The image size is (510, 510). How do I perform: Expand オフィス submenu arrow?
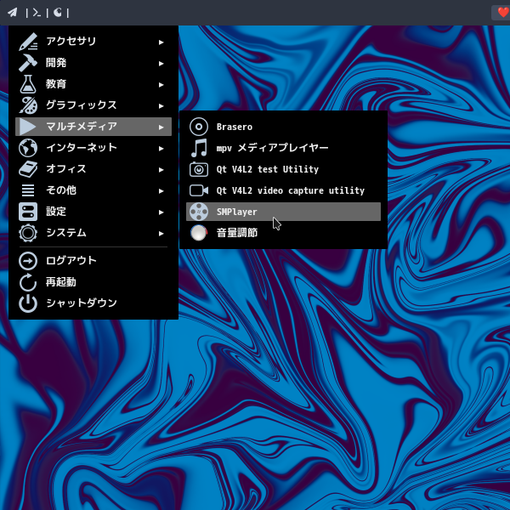[x=161, y=169]
